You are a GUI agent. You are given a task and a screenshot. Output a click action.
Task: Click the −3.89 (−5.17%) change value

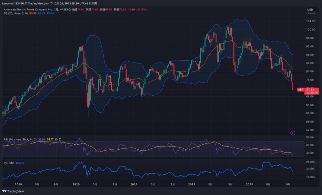(137, 9)
